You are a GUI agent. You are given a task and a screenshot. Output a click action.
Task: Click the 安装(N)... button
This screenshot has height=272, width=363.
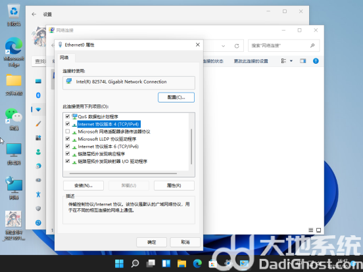[84, 185]
